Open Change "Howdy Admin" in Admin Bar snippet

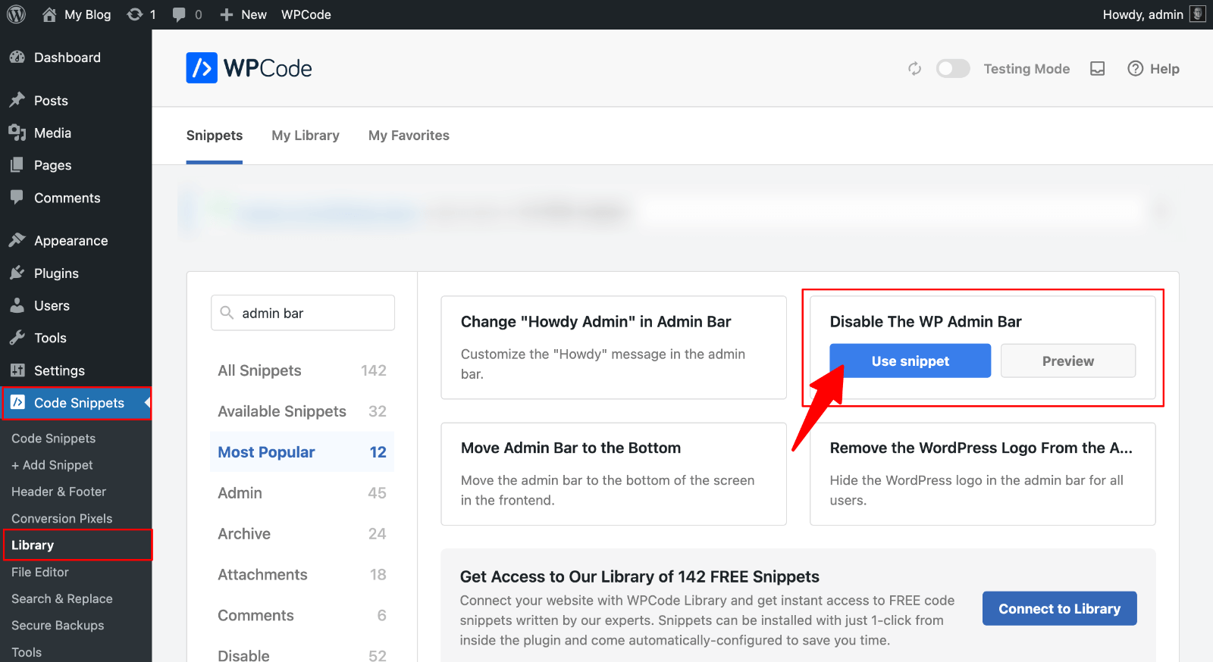(613, 348)
